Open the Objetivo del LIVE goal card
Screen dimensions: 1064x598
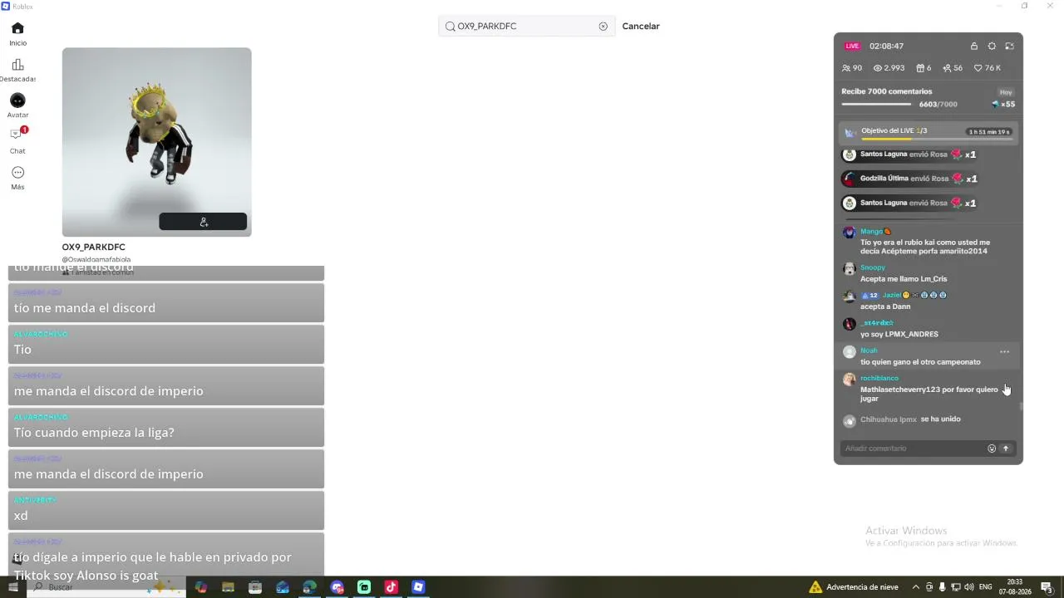pos(928,132)
